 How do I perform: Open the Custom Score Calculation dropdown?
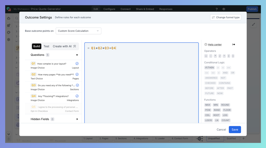(78, 31)
